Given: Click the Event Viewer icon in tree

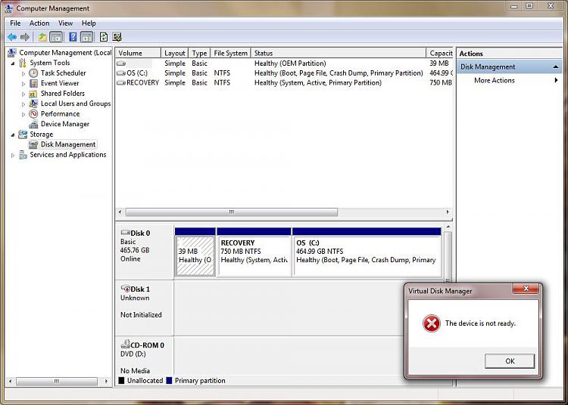Looking at the screenshot, I should 33,83.
